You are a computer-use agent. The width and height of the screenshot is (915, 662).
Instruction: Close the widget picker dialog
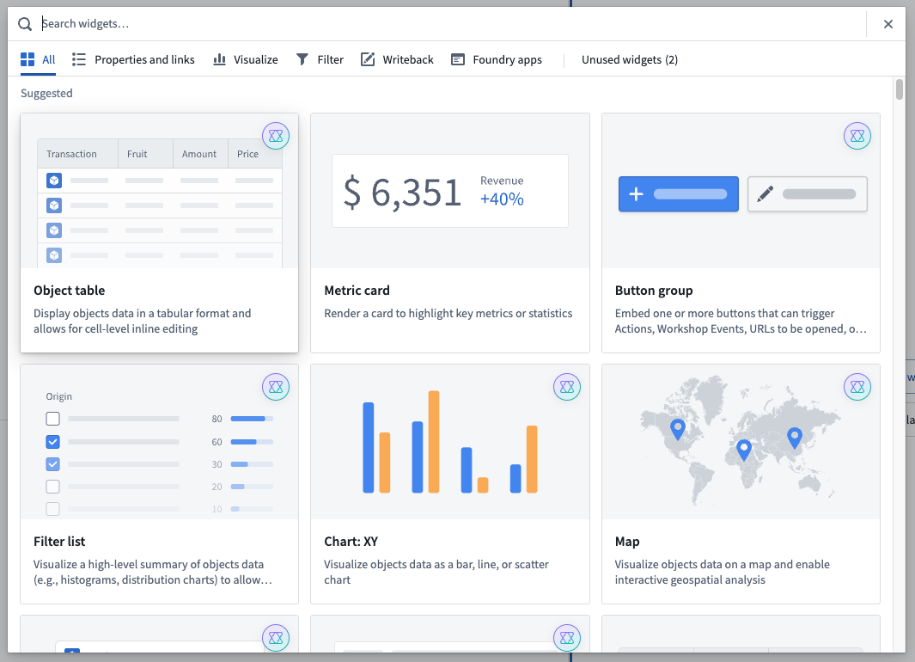click(x=888, y=24)
